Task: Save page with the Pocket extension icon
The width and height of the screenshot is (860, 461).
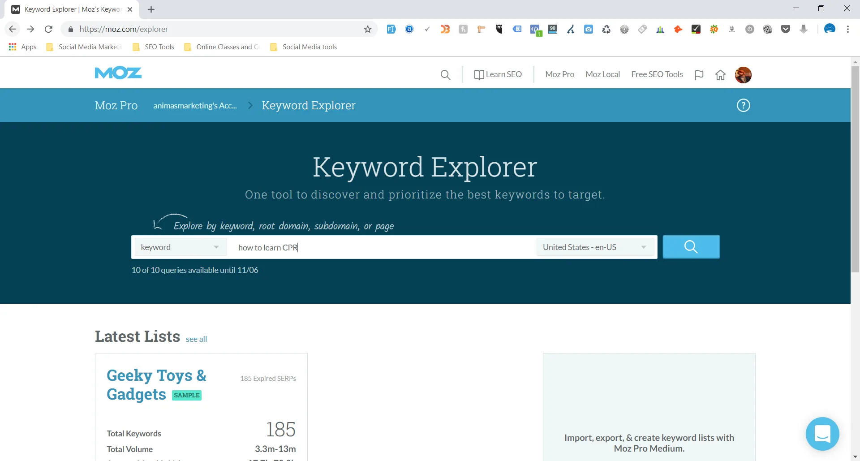Action: pos(786,29)
